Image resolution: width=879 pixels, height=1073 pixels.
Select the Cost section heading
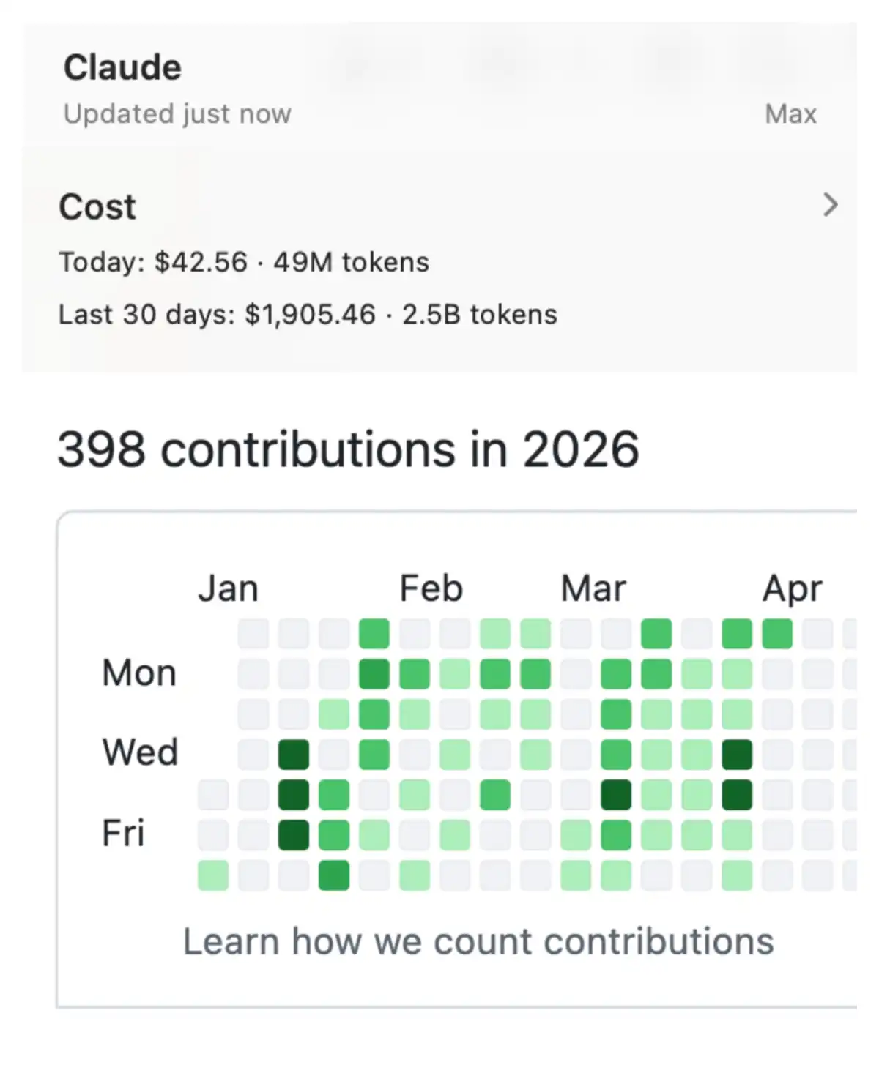[97, 207]
